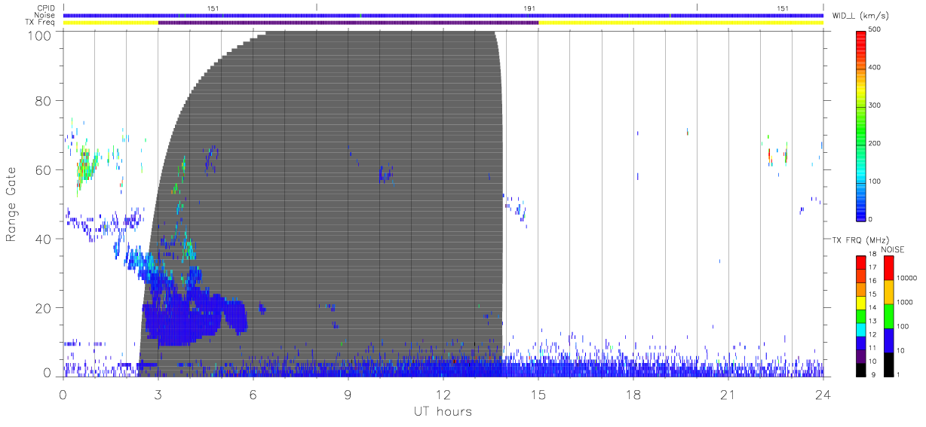
Task: Select the 10000 label on NOISE legend
Action: [906, 278]
